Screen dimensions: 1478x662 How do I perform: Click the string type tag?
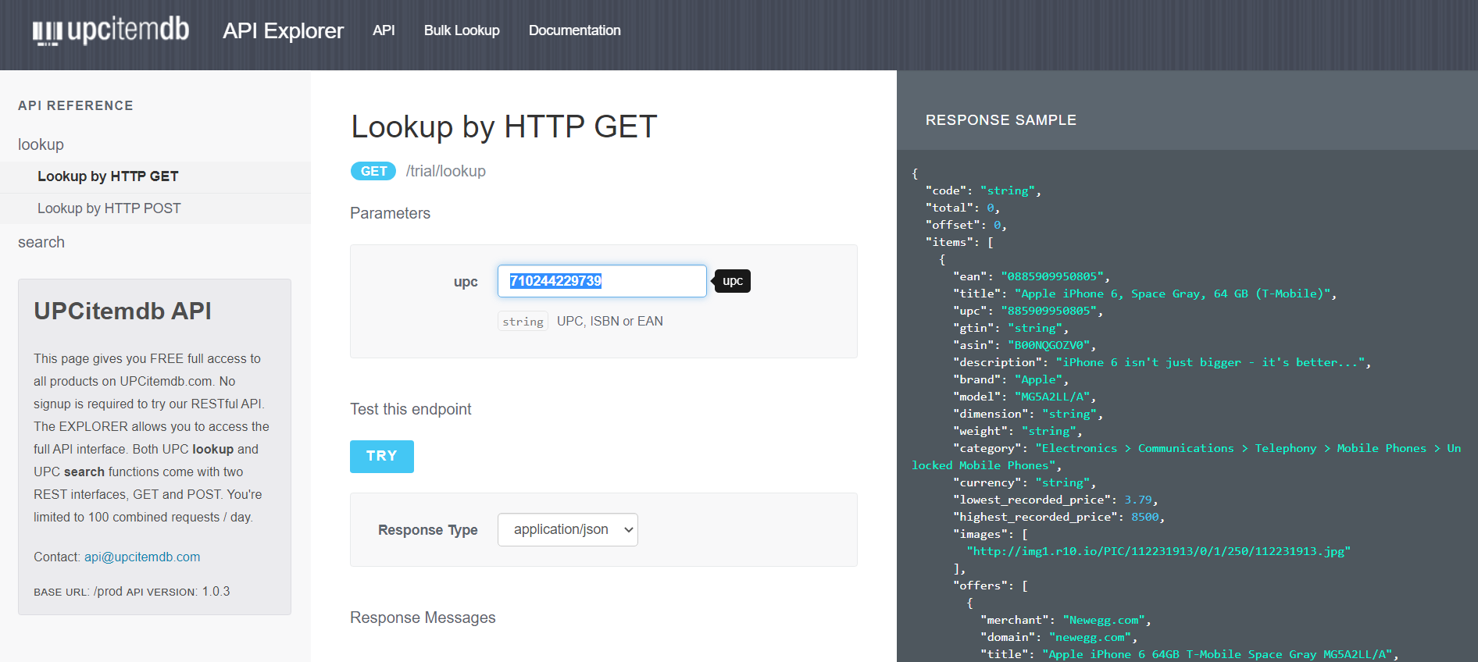tap(523, 321)
